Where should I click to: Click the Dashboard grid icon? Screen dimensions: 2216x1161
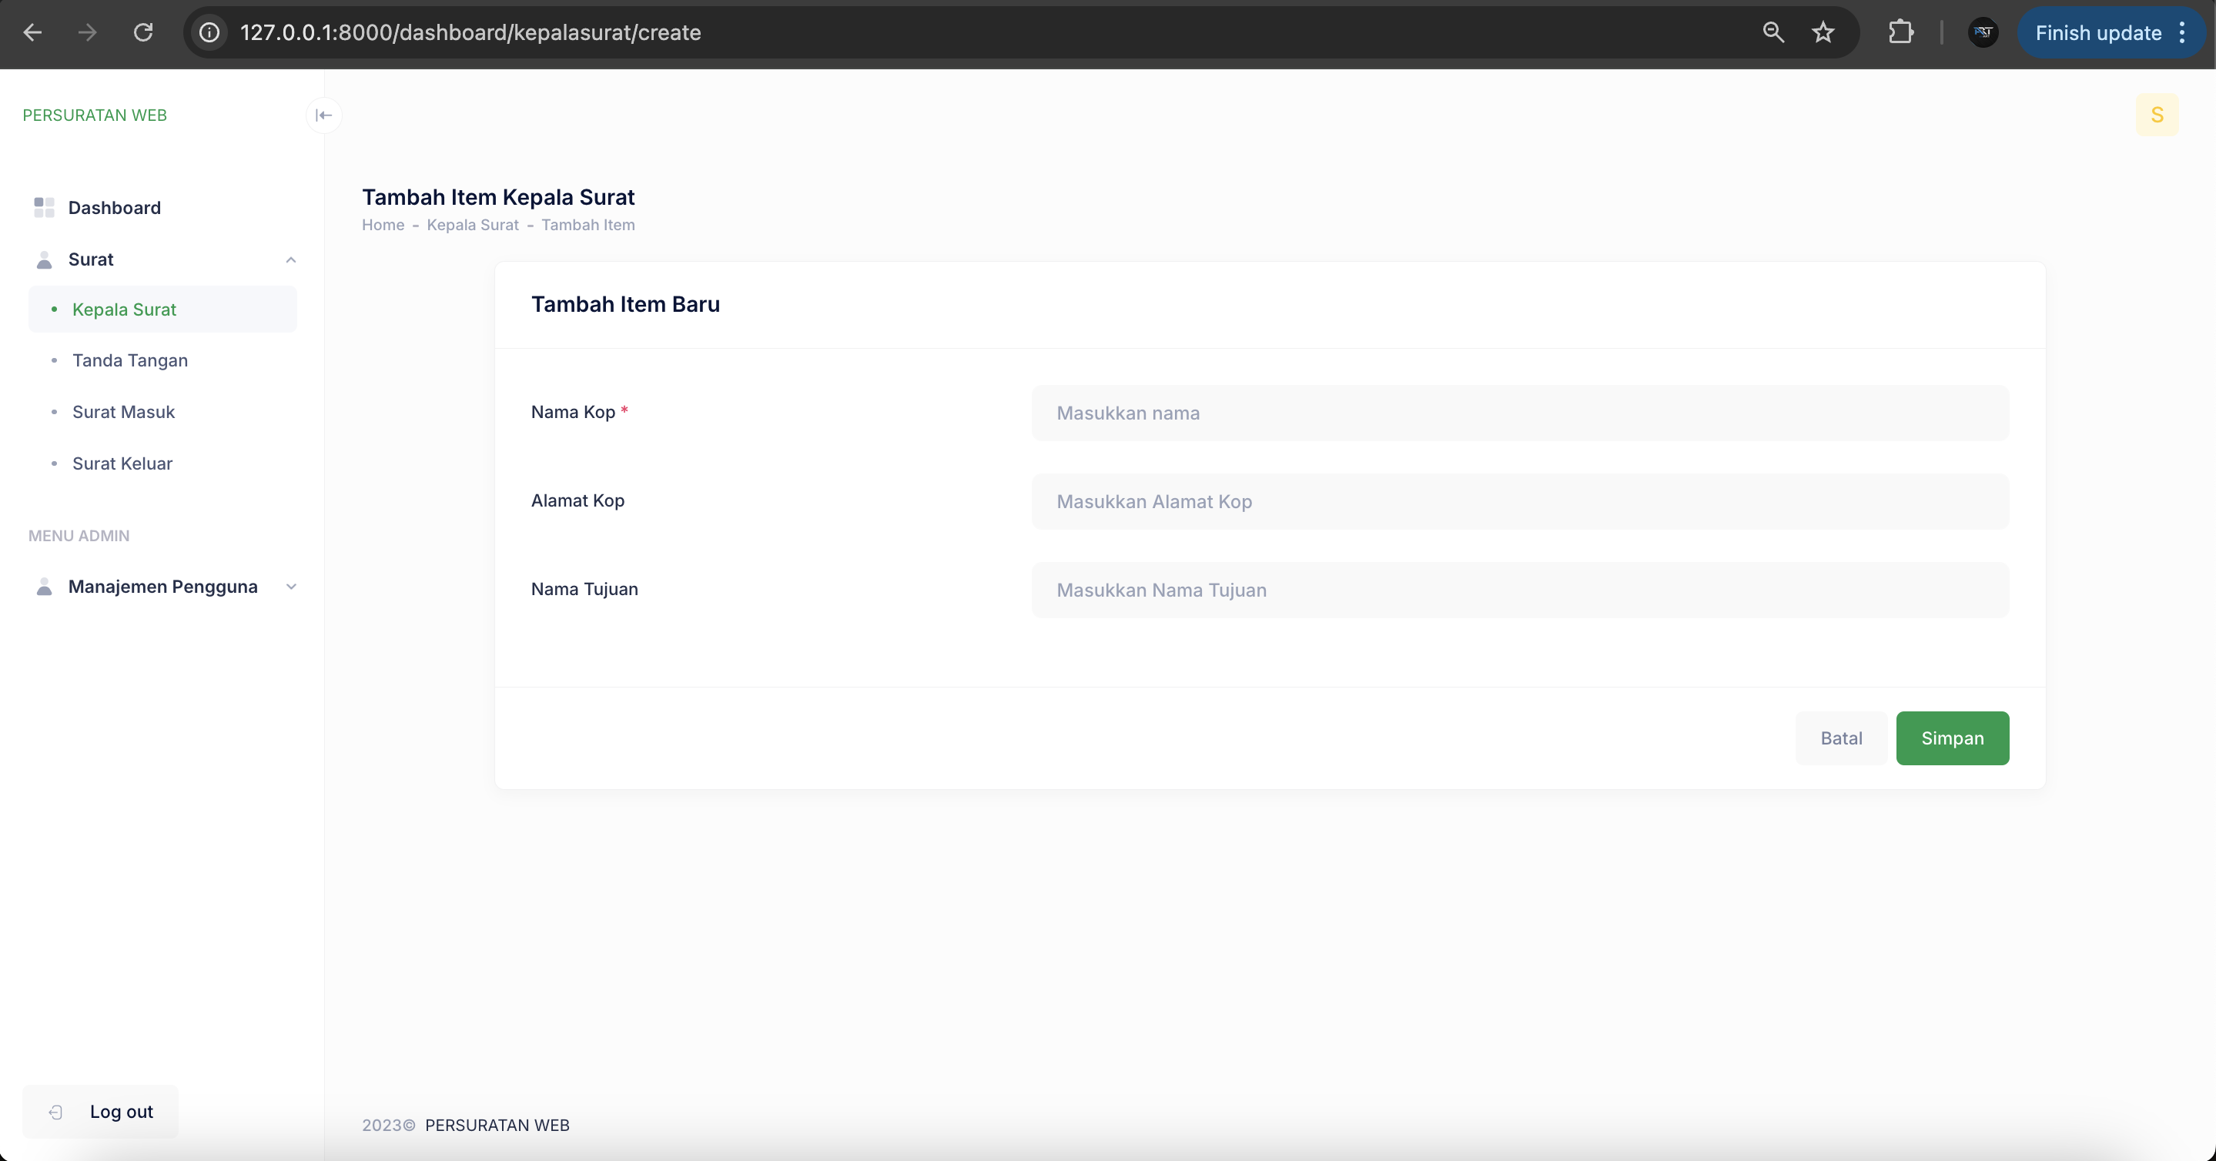(44, 207)
